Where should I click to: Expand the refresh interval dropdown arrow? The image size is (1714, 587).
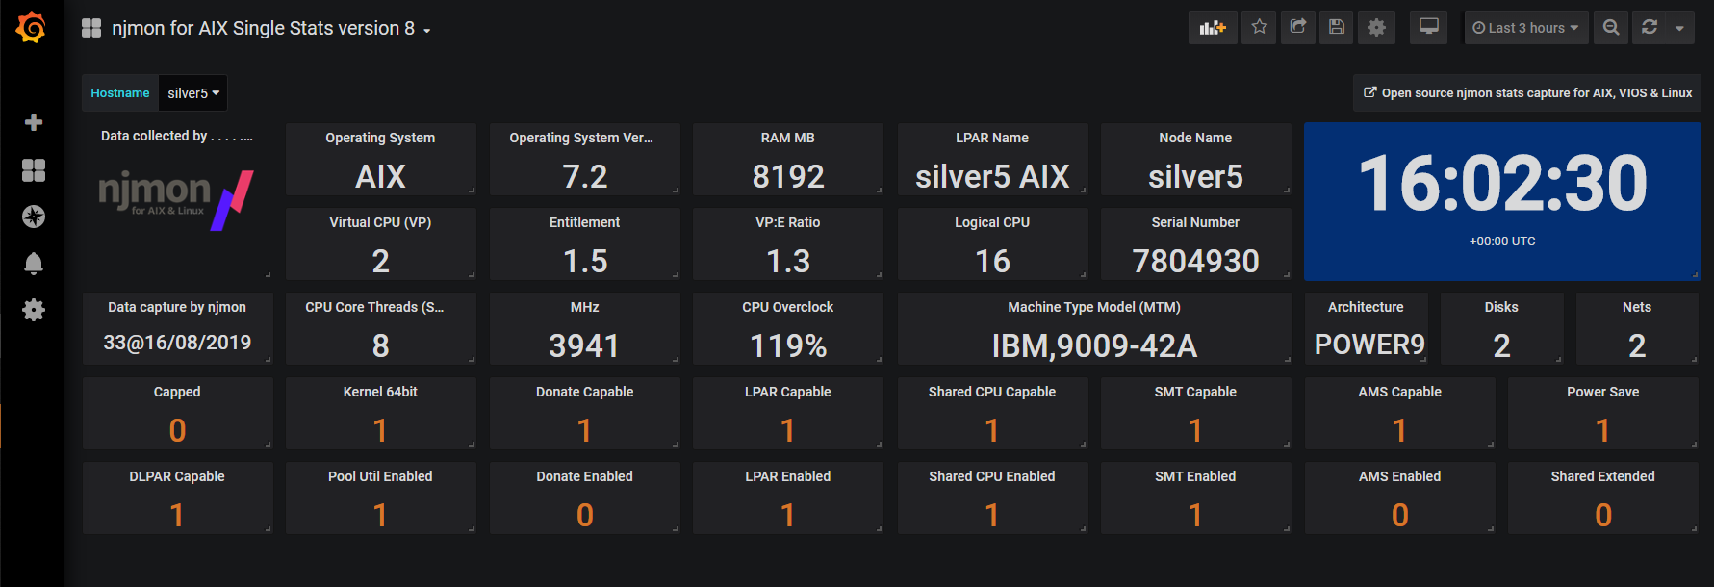[x=1679, y=28]
